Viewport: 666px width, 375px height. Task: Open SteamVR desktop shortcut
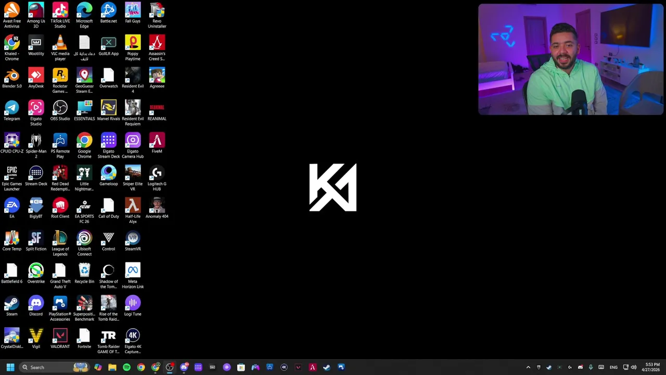pos(133,241)
